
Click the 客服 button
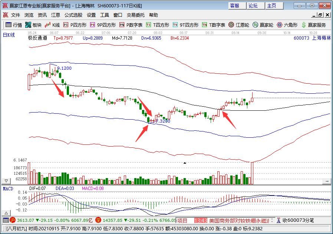pyautogui.click(x=237, y=6)
